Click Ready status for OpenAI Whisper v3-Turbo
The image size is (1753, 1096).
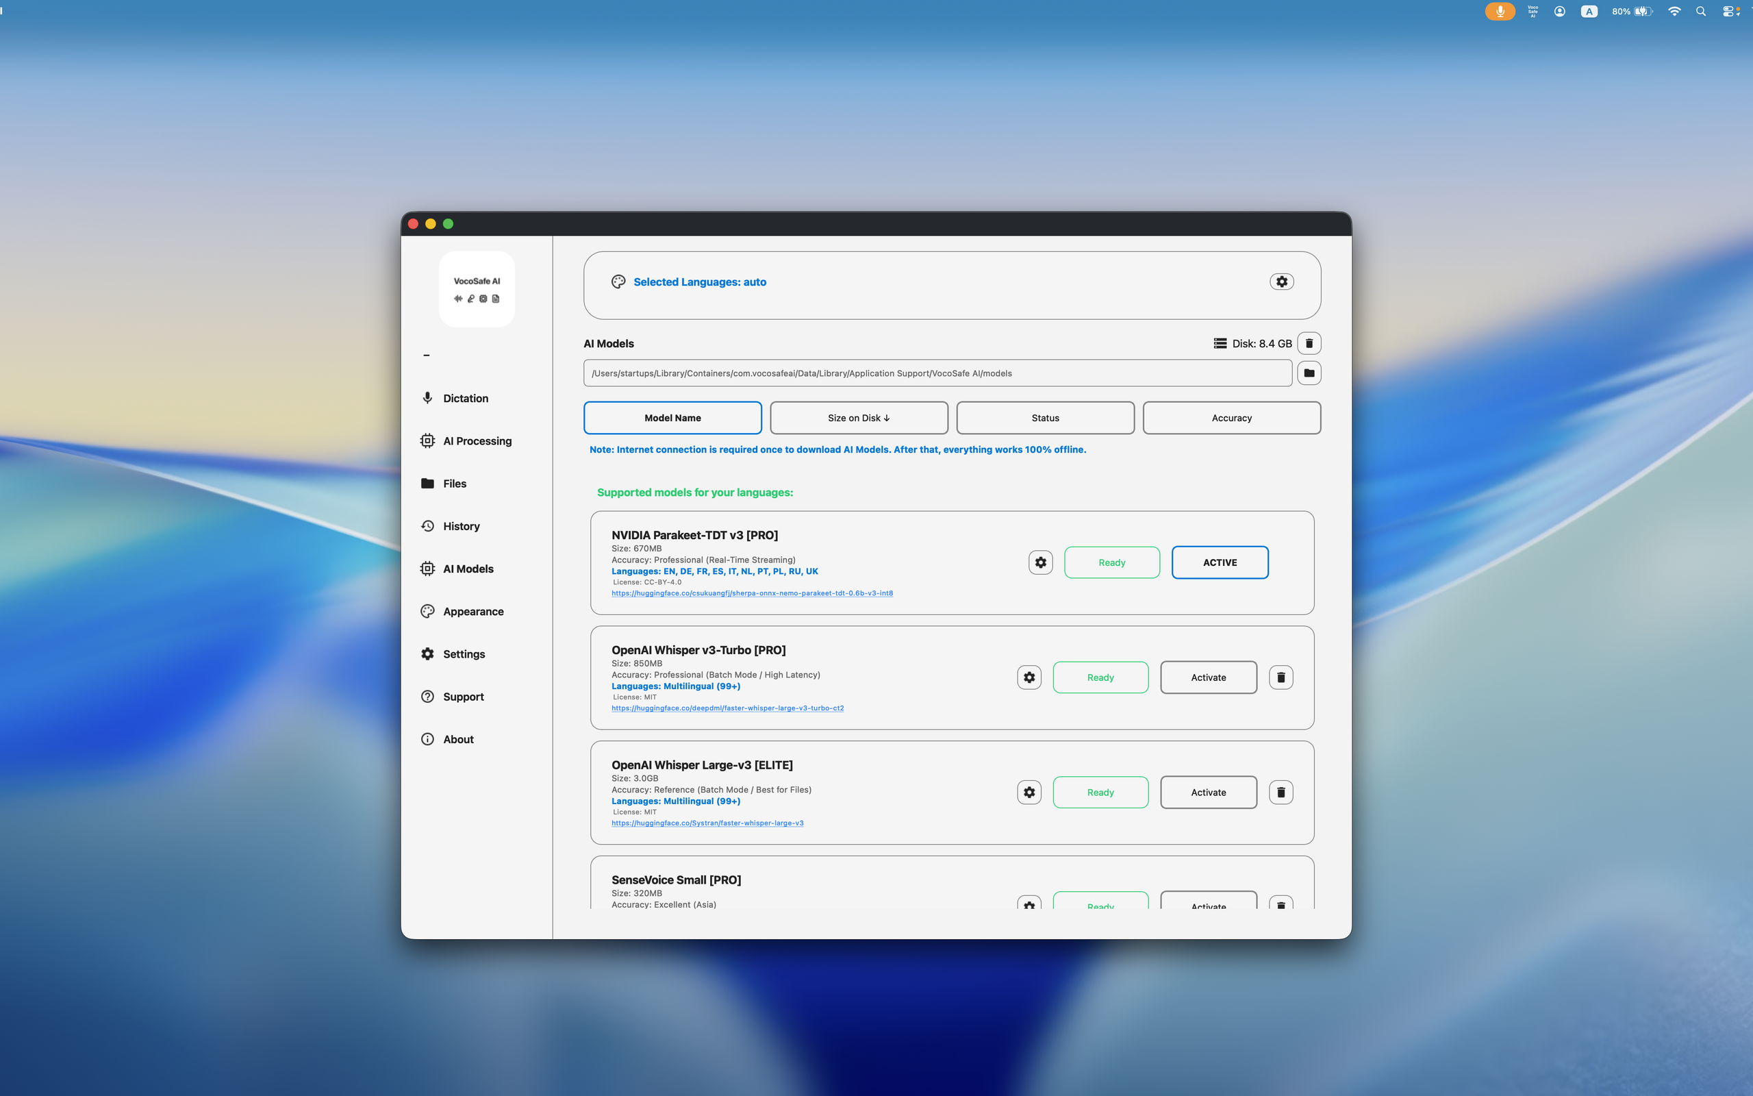tap(1100, 677)
